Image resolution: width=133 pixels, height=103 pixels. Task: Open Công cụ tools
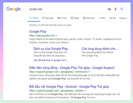[x=123, y=18]
